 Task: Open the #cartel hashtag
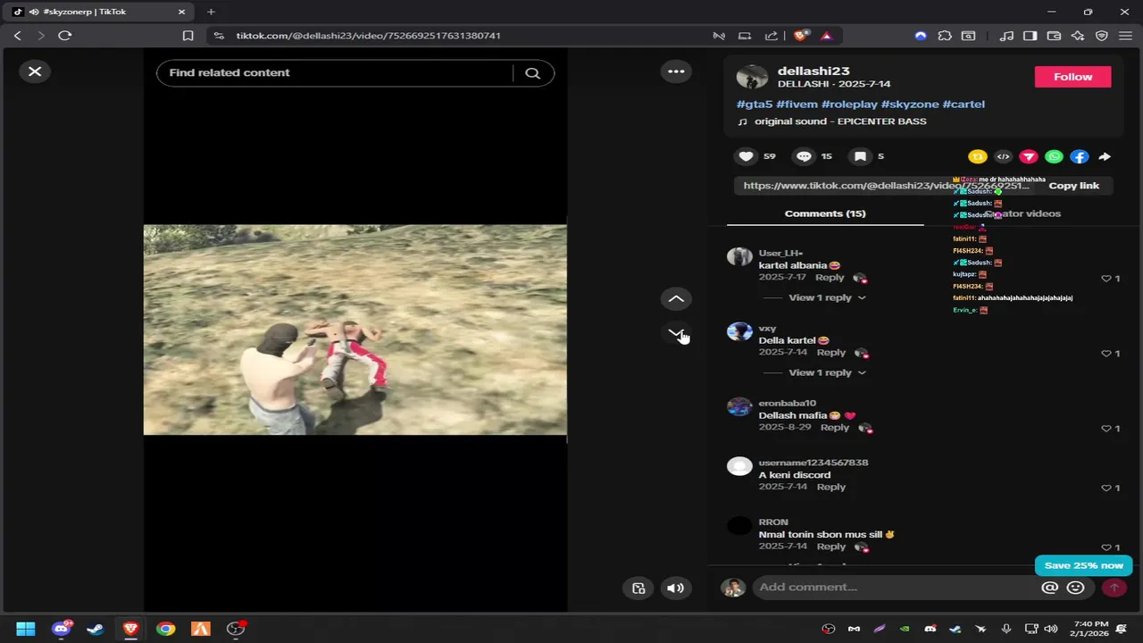(x=964, y=104)
